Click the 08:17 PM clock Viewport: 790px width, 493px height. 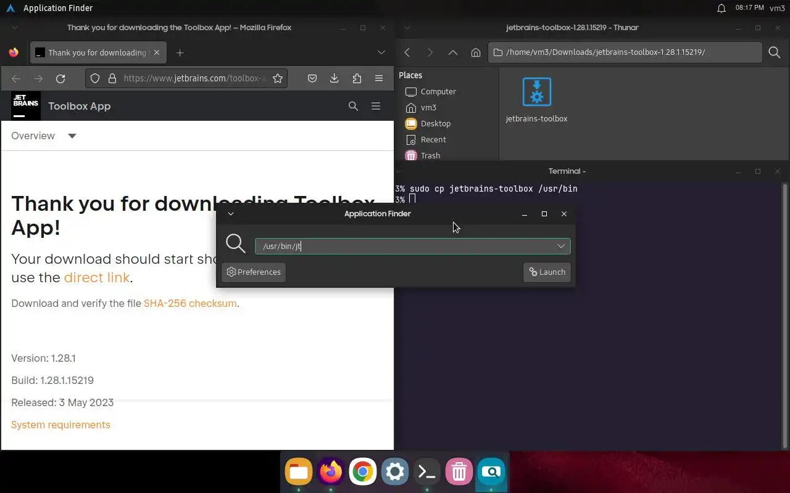coord(749,8)
